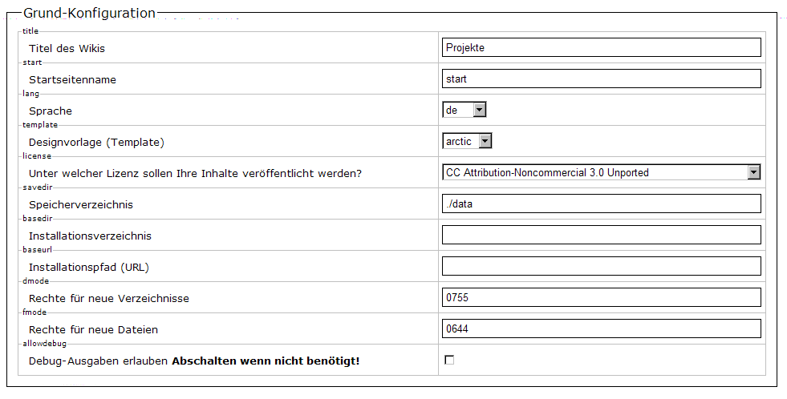Expand the Designvorlage template dropdown
Screen dimensions: 787x399
pos(467,141)
